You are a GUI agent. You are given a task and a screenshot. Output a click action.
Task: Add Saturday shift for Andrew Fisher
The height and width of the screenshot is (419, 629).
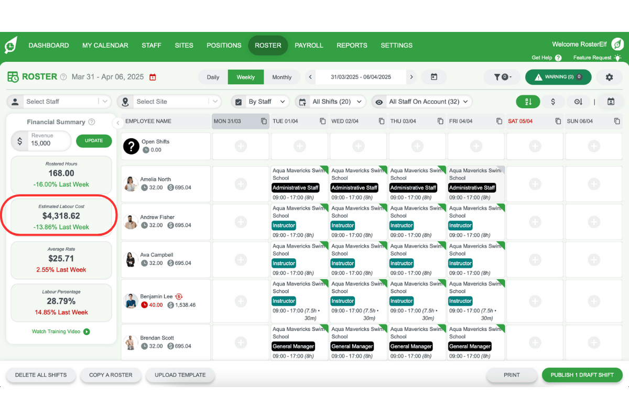(x=535, y=222)
